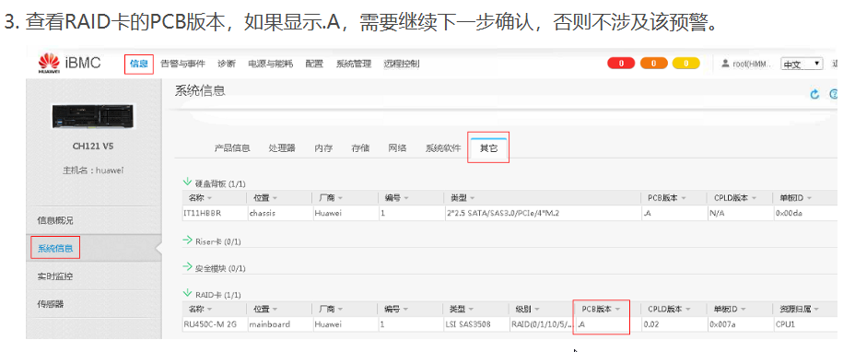Click the user icon next to root(HMM
This screenshot has width=855, height=352.
tap(725, 64)
